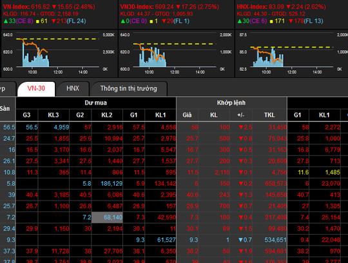Image resolution: width=348 pixels, height=263 pixels.
Task: Click the 534,651 total volume cell
Action: (x=275, y=240)
